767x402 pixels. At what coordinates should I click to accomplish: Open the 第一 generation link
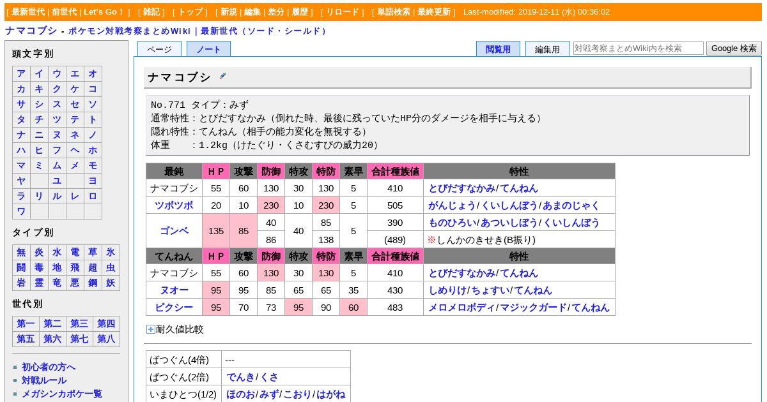point(26,324)
